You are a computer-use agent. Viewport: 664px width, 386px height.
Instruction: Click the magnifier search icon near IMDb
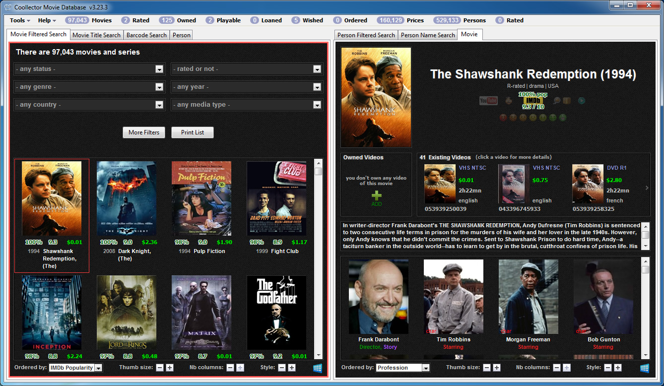(x=557, y=101)
